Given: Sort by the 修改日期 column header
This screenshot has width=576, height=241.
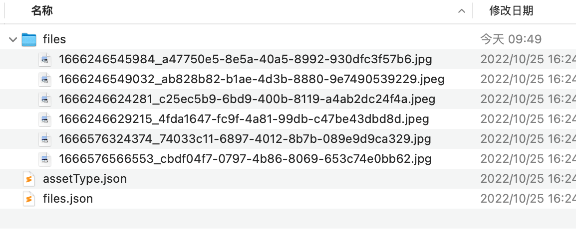Looking at the screenshot, I should point(511,10).
